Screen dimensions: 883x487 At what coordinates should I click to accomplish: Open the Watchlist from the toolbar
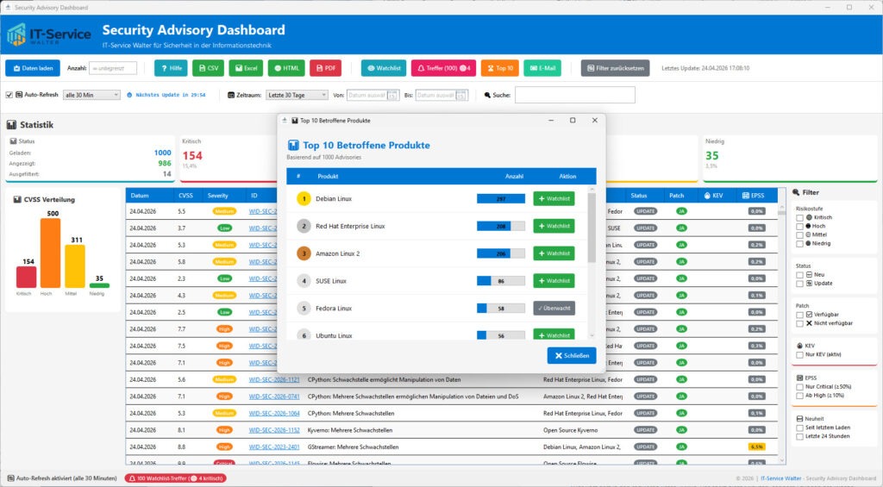(384, 68)
